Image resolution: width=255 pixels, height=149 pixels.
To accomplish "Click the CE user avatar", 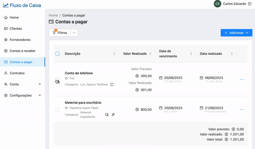I will pos(218,4).
